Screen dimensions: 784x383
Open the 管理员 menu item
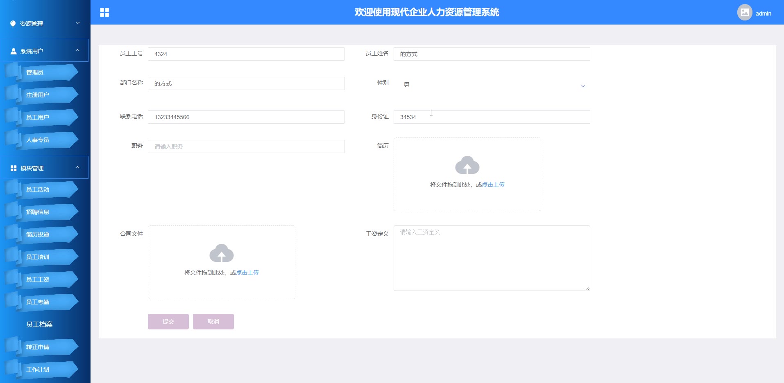[x=35, y=72]
